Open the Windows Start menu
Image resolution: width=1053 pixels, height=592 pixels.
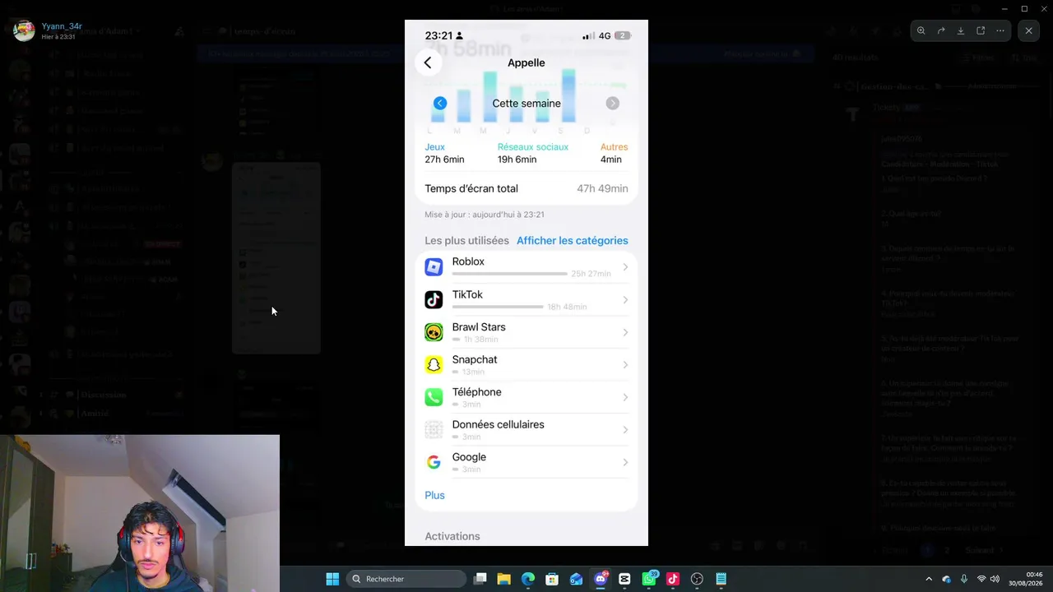(332, 579)
